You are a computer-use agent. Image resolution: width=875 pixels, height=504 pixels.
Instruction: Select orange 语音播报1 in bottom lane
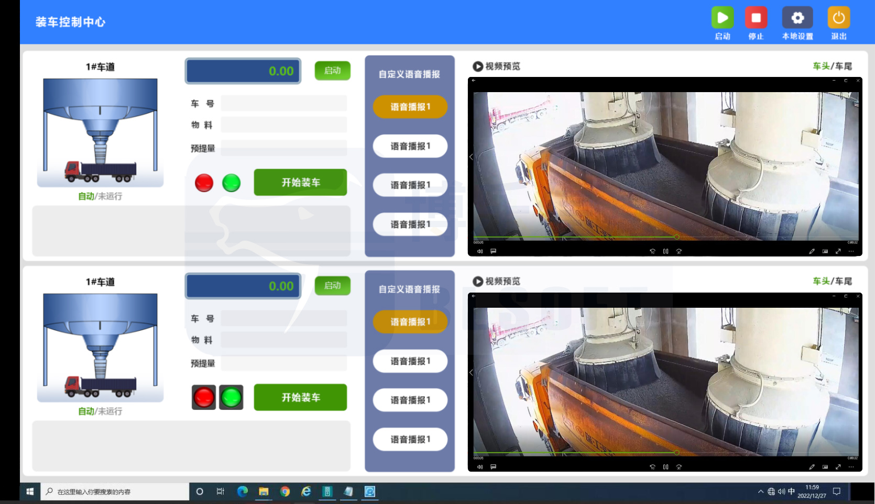coord(410,322)
